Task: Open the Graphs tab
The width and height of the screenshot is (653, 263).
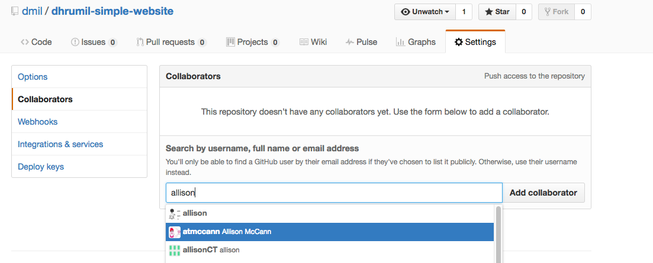Action: coord(416,42)
